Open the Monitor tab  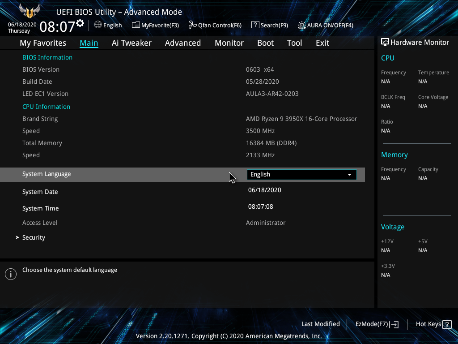[229, 43]
